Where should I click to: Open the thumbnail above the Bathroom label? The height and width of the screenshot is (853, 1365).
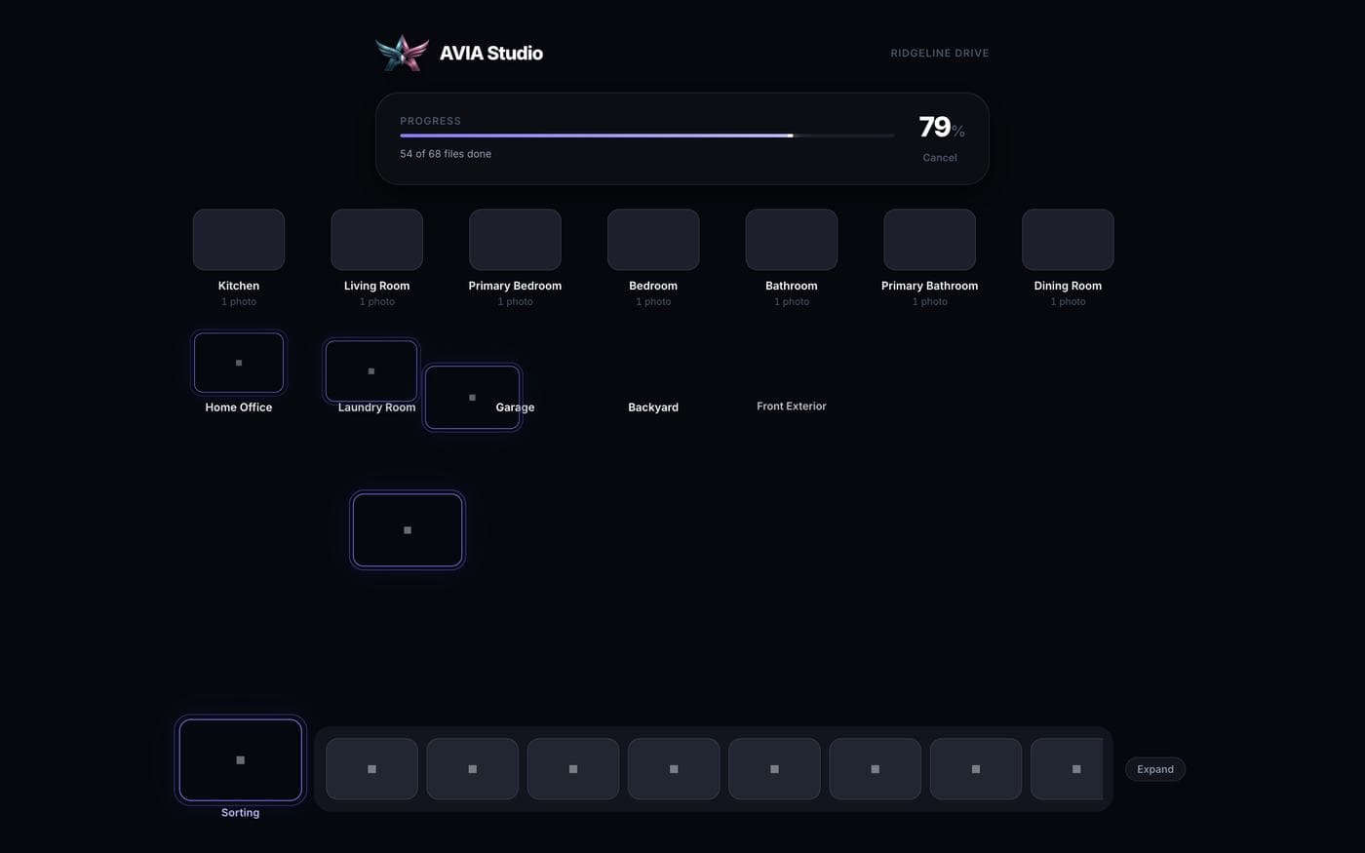[x=792, y=240]
